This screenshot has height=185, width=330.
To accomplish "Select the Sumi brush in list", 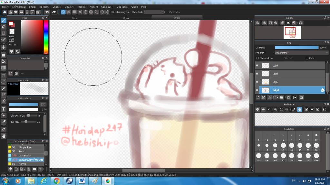I will [26, 152].
